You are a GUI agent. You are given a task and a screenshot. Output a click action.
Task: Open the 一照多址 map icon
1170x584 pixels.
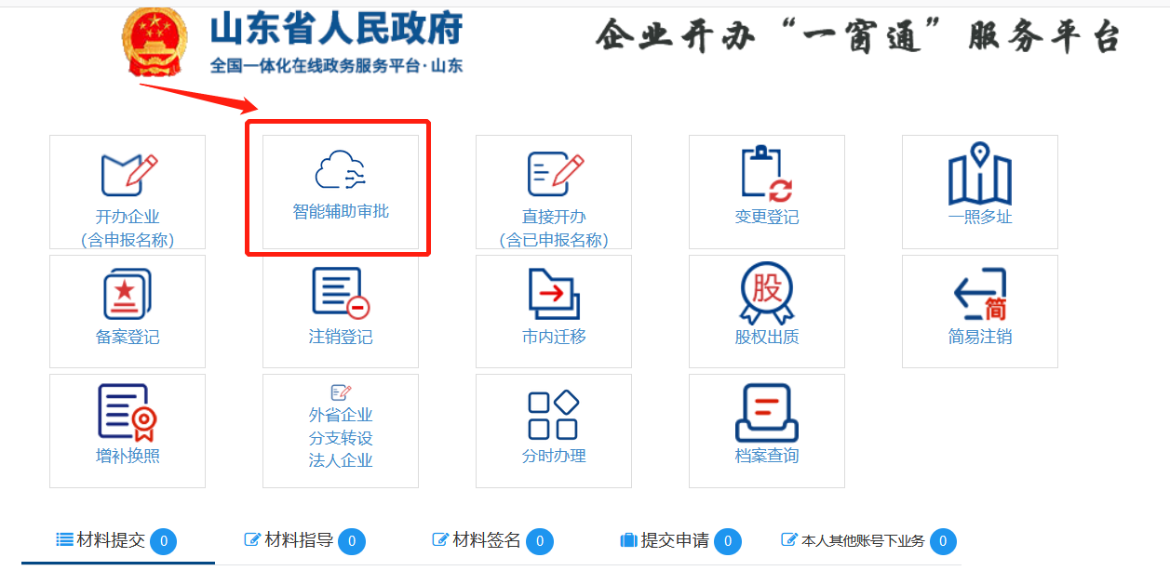click(x=979, y=175)
